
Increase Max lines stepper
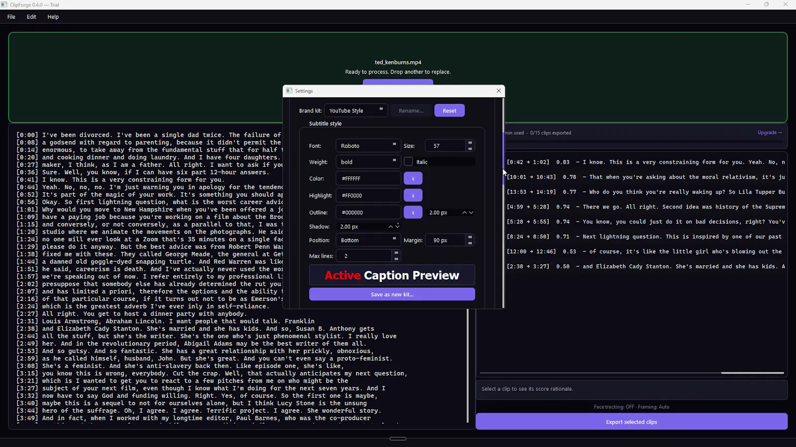(x=396, y=253)
